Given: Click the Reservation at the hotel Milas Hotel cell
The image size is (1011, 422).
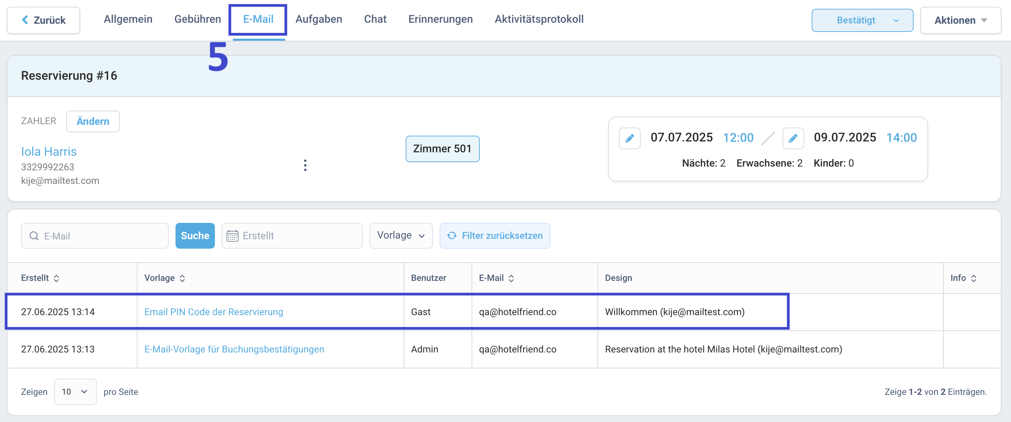Looking at the screenshot, I should pyautogui.click(x=723, y=349).
